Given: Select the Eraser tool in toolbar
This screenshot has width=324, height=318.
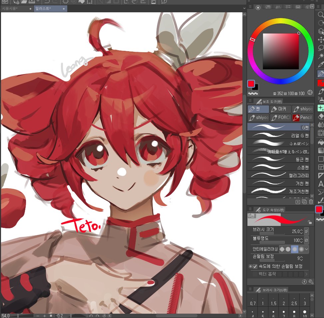Looking at the screenshot, I should 321,116.
